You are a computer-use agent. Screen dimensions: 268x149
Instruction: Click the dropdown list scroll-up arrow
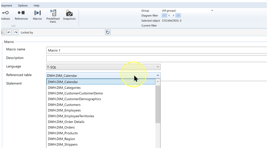pyautogui.click(x=158, y=82)
